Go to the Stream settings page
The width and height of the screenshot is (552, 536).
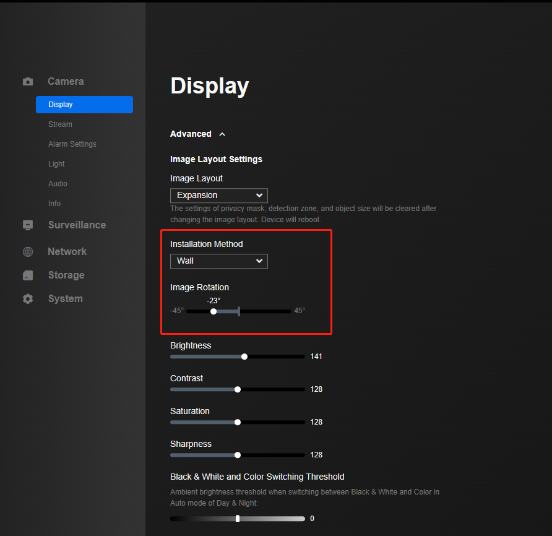(60, 124)
